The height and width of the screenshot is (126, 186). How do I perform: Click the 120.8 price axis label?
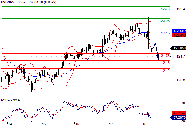181,80
